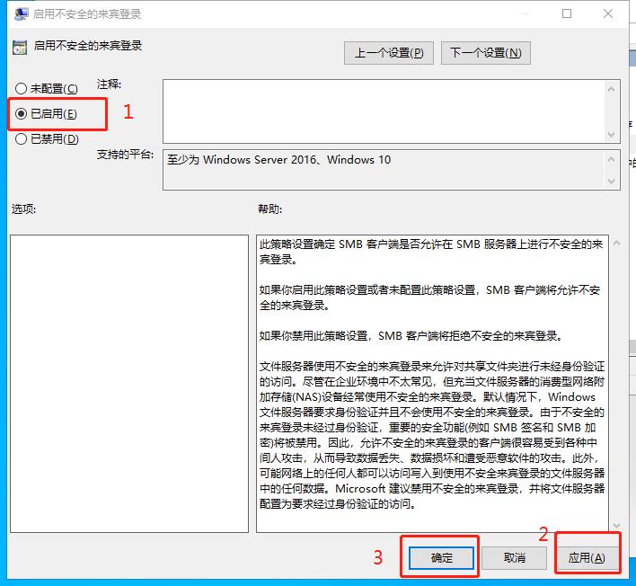Click supported platform box scroll up arrow
The height and width of the screenshot is (586, 636).
click(612, 159)
